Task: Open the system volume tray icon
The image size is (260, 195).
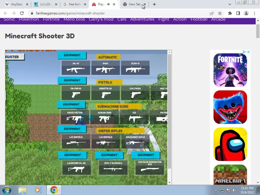Action: [x=234, y=190]
